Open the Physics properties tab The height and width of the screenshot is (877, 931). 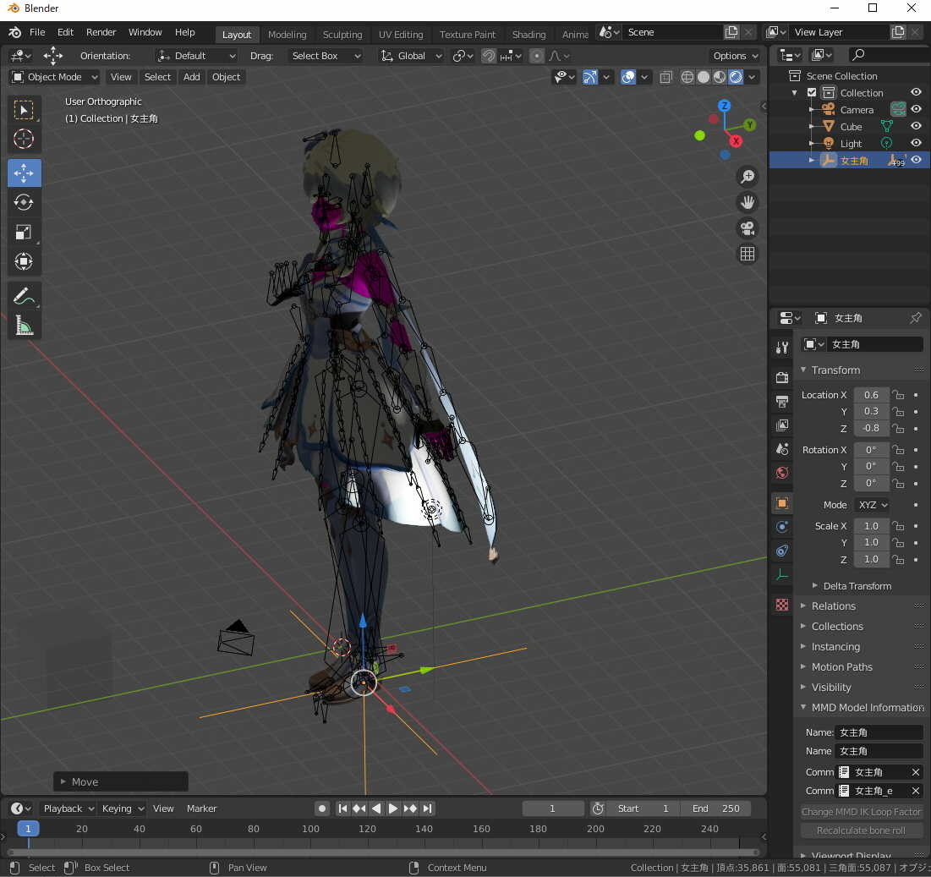tap(782, 527)
